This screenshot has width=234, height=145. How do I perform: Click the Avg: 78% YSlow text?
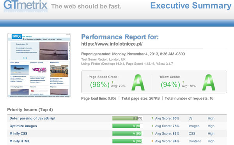pos(189,86)
